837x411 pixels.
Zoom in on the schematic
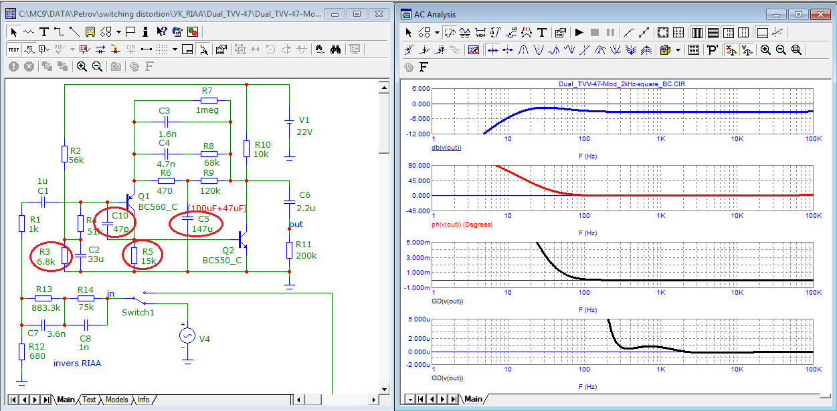pyautogui.click(x=82, y=66)
